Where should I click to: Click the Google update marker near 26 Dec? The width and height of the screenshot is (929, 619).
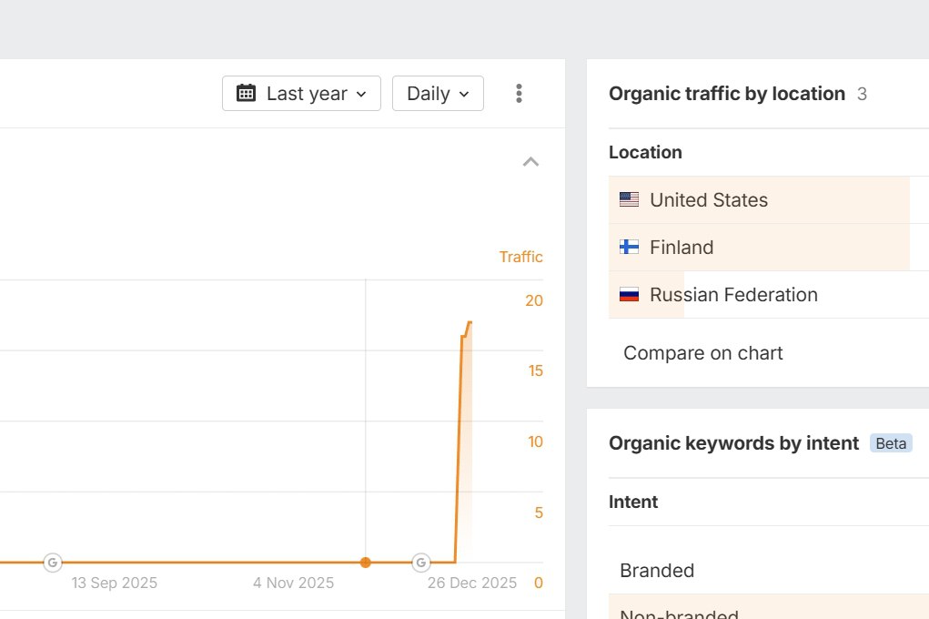421,563
